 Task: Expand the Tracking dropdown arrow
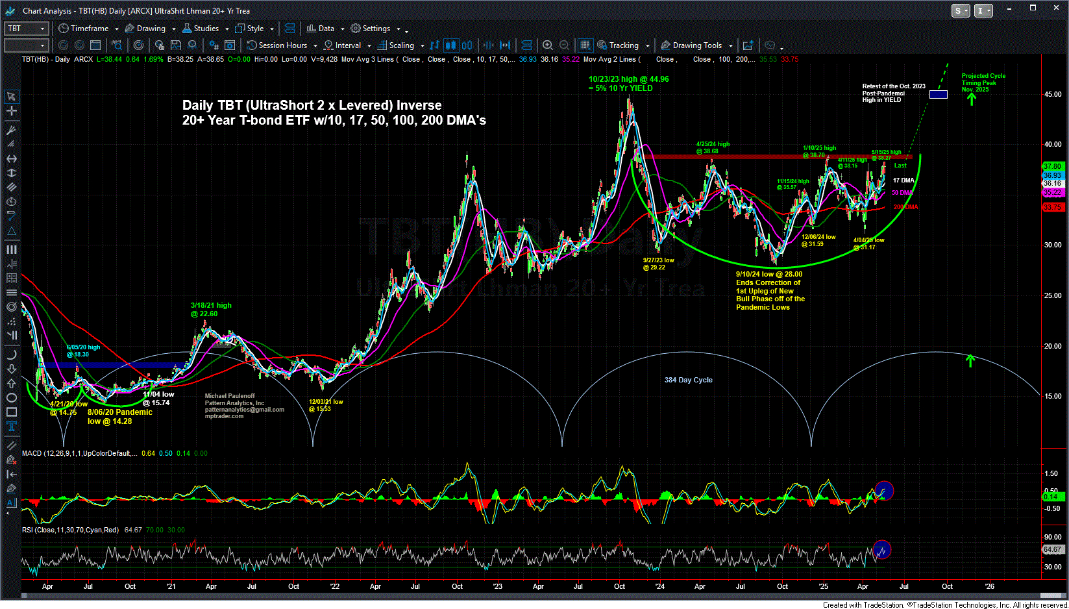click(647, 46)
